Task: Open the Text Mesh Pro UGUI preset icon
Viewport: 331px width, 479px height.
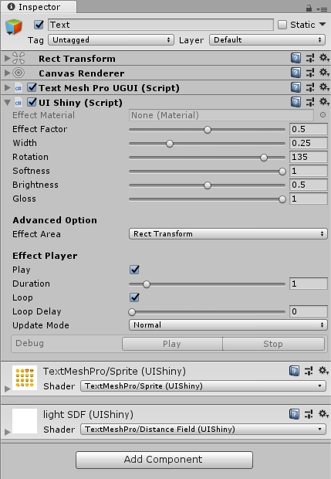Action: (310, 87)
